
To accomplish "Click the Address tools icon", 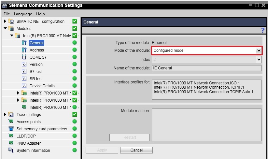I will [24, 50].
